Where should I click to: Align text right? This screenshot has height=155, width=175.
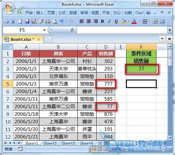(x=96, y=21)
